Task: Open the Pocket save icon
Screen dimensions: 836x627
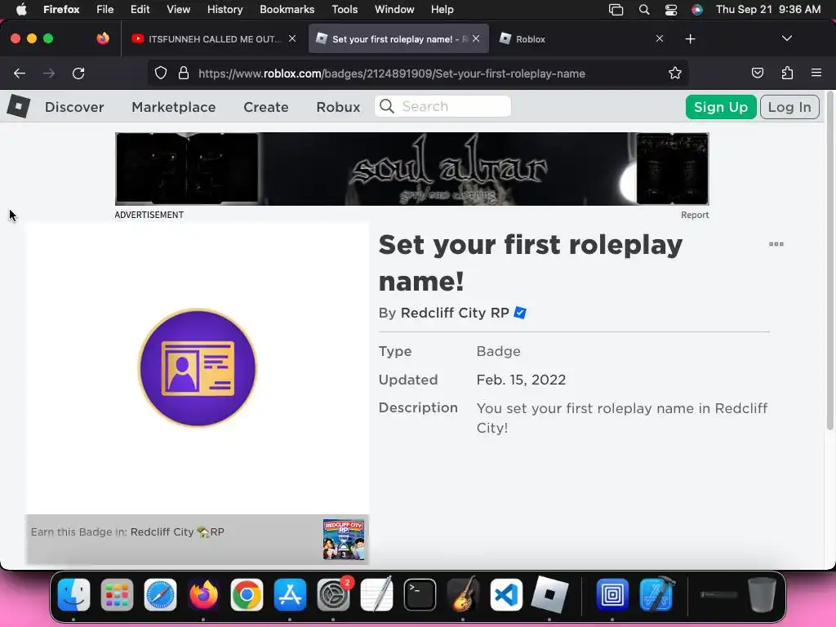Action: point(757,73)
